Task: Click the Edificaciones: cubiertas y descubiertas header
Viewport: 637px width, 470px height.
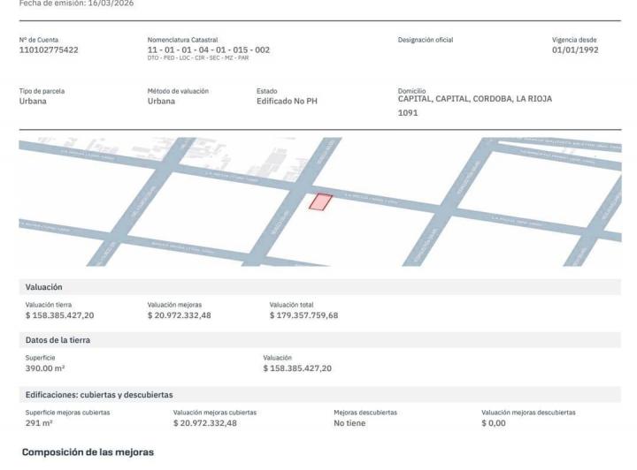Action: click(319, 395)
